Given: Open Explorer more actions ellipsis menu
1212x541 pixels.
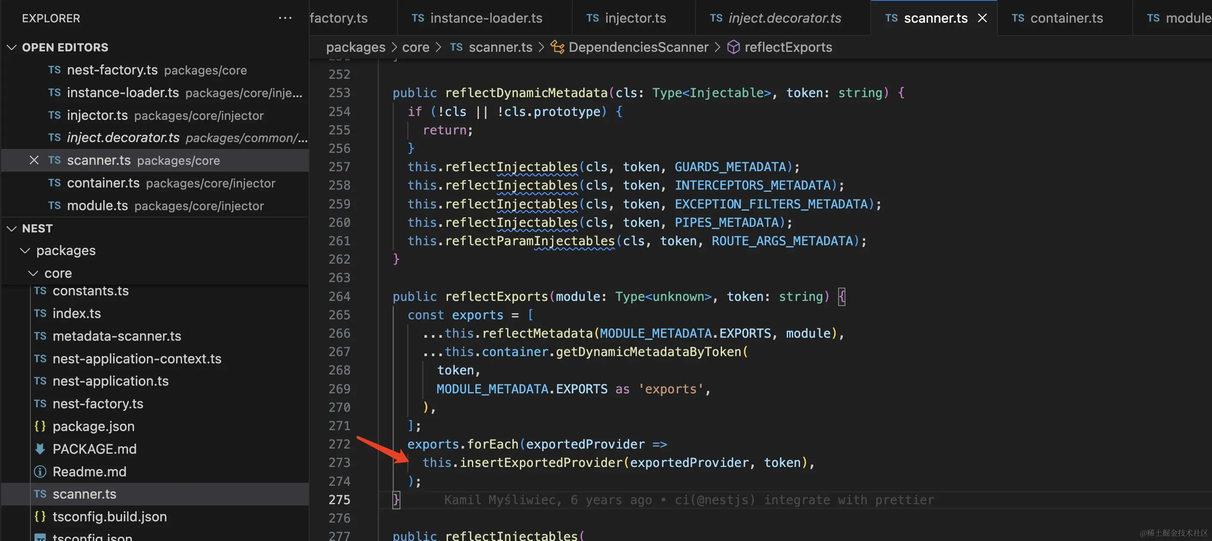Looking at the screenshot, I should (x=285, y=18).
